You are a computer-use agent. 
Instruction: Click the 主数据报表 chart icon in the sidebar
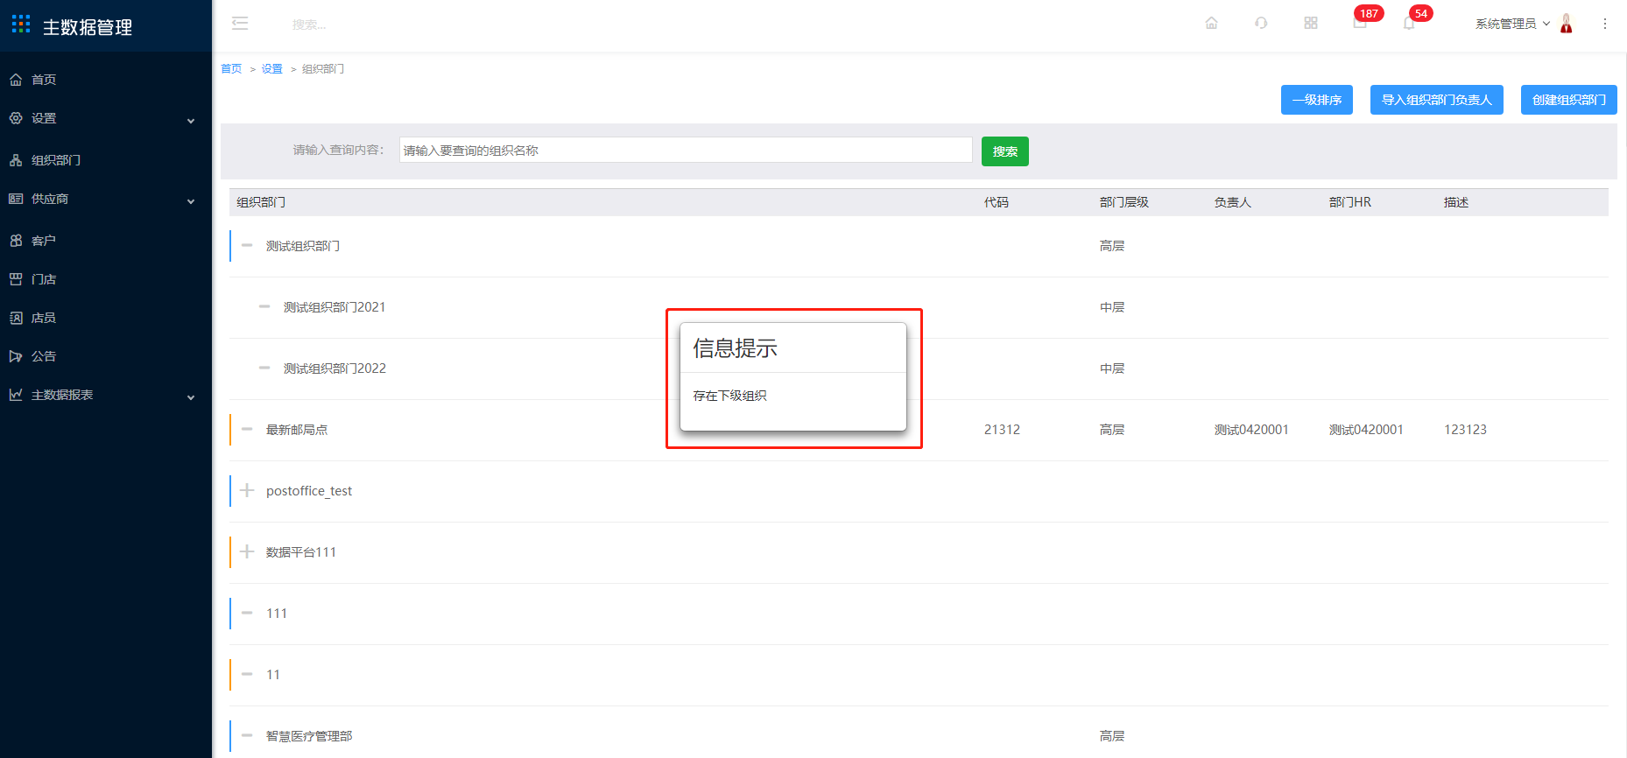(x=16, y=395)
